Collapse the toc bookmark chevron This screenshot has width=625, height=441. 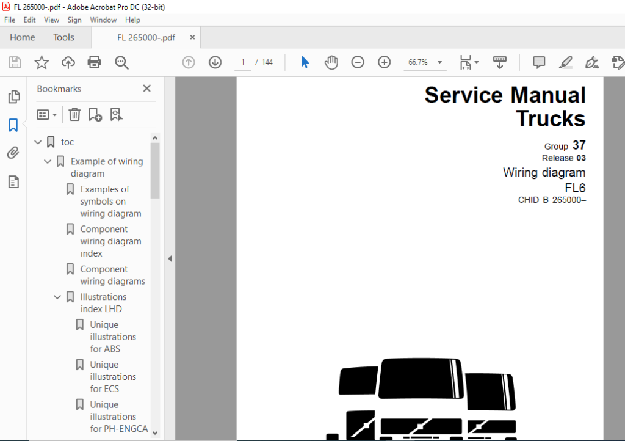pyautogui.click(x=38, y=142)
